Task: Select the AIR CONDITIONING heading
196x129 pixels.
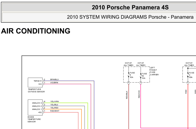Action: coord(36,31)
